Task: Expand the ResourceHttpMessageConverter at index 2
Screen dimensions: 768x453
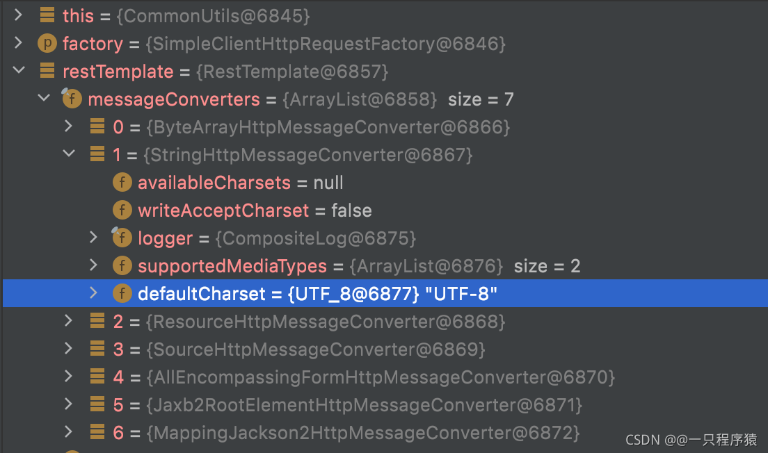Action: 67,321
